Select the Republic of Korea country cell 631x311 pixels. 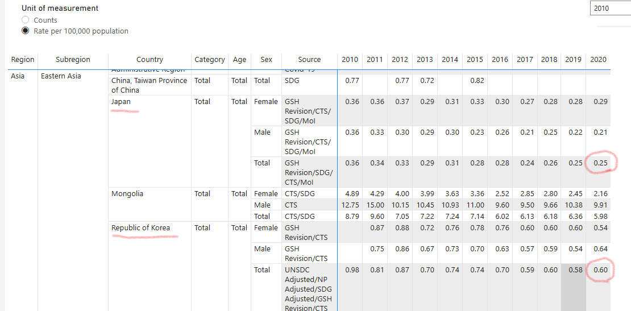tap(140, 228)
